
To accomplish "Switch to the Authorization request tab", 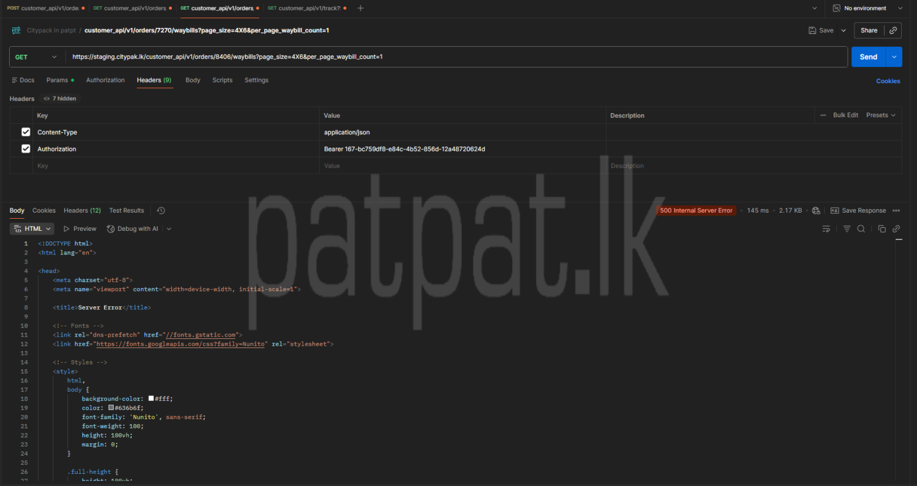I will (105, 80).
